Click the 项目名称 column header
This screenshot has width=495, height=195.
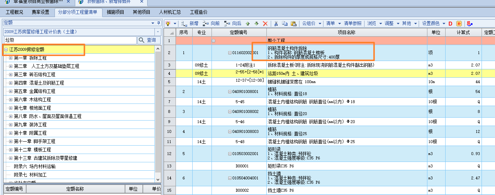[346, 32]
